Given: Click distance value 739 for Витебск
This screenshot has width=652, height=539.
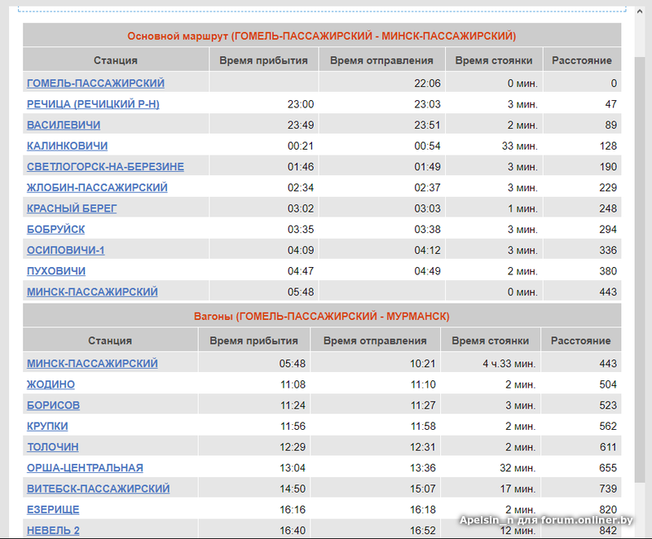Looking at the screenshot, I should click(x=608, y=489).
